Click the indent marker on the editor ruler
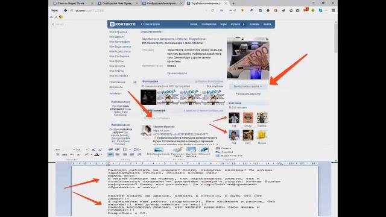The height and width of the screenshot is (217, 386). tap(108, 163)
